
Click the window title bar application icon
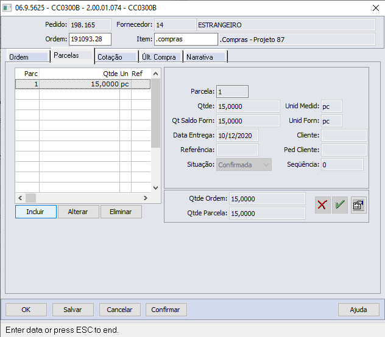[7, 8]
